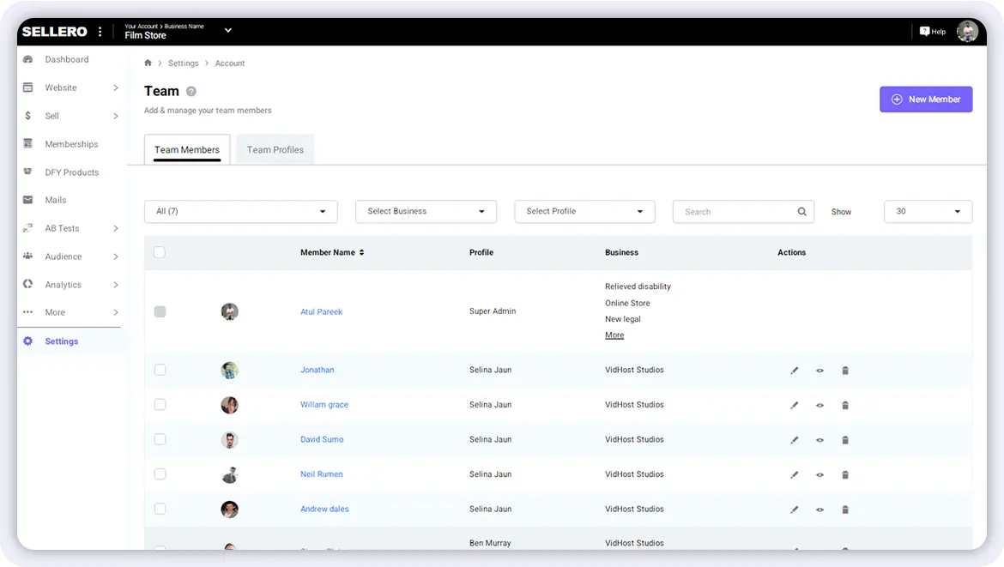1004x567 pixels.
Task: Switch to the Team Profiles tab
Action: pyautogui.click(x=275, y=149)
